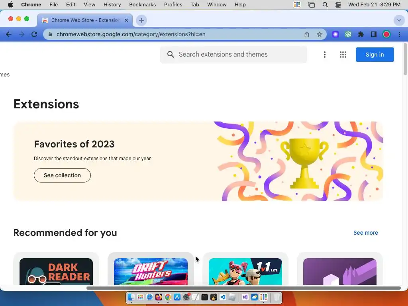The height and width of the screenshot is (306, 408).
Task: Open the Chrome app menu
Action: coord(31,5)
